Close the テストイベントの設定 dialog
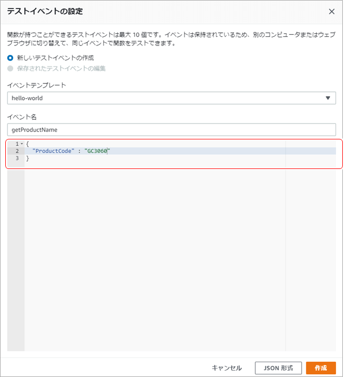Screen dimensions: 346x377 point(331,12)
